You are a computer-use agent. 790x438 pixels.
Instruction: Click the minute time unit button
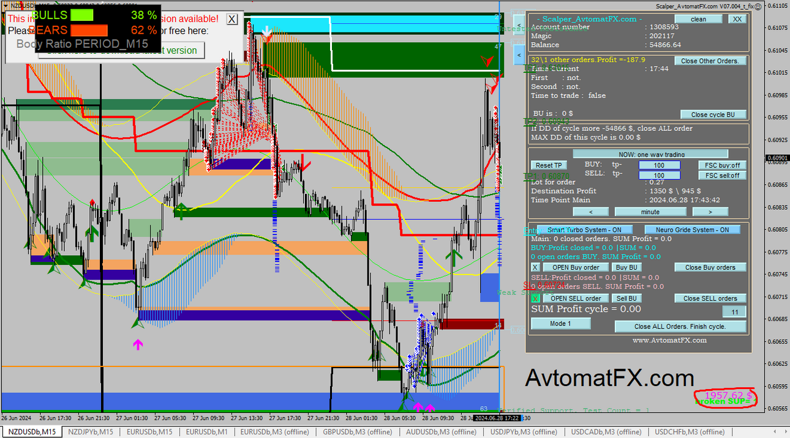click(650, 212)
